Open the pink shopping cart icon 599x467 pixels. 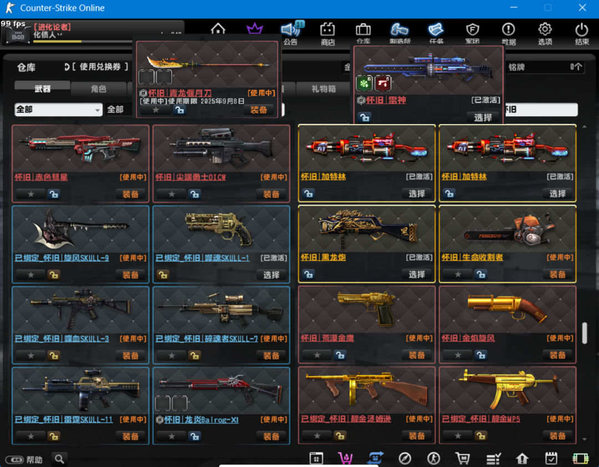click(x=346, y=458)
